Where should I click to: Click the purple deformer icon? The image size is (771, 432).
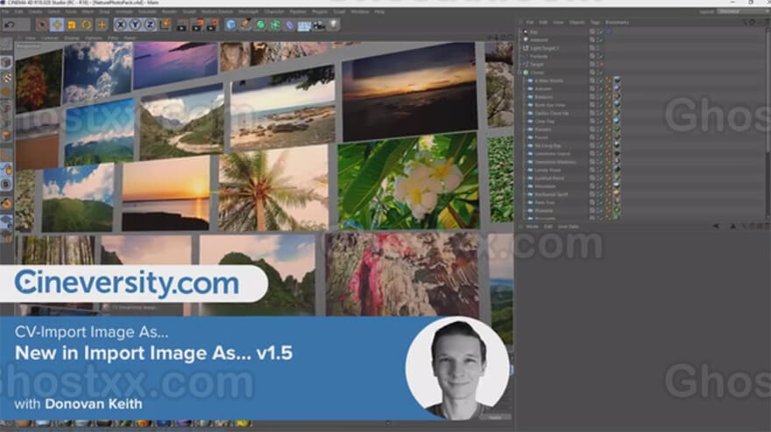[290, 24]
